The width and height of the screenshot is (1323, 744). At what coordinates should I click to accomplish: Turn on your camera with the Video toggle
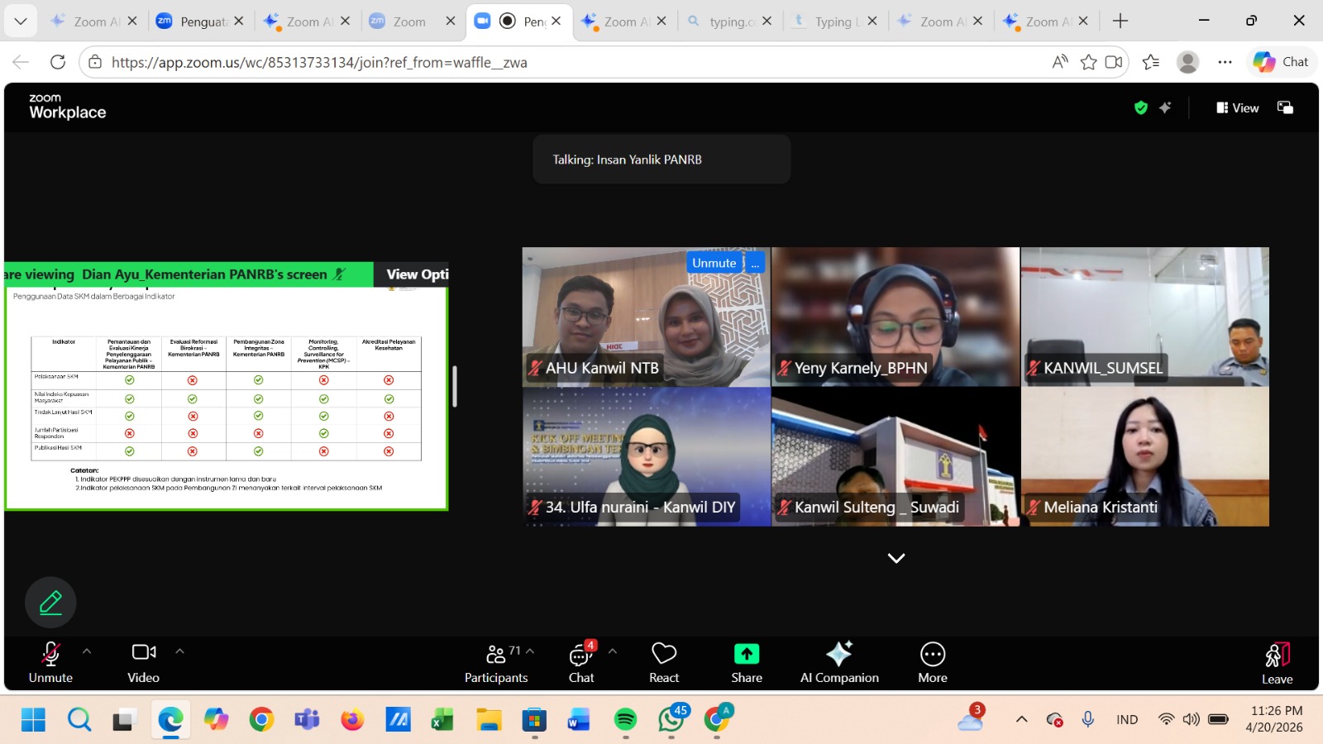[142, 661]
